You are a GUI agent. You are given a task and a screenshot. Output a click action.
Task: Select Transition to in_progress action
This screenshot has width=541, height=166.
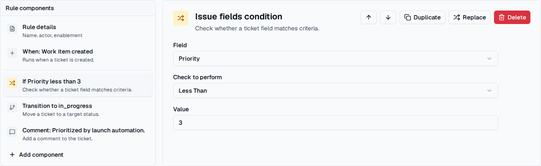click(x=78, y=110)
